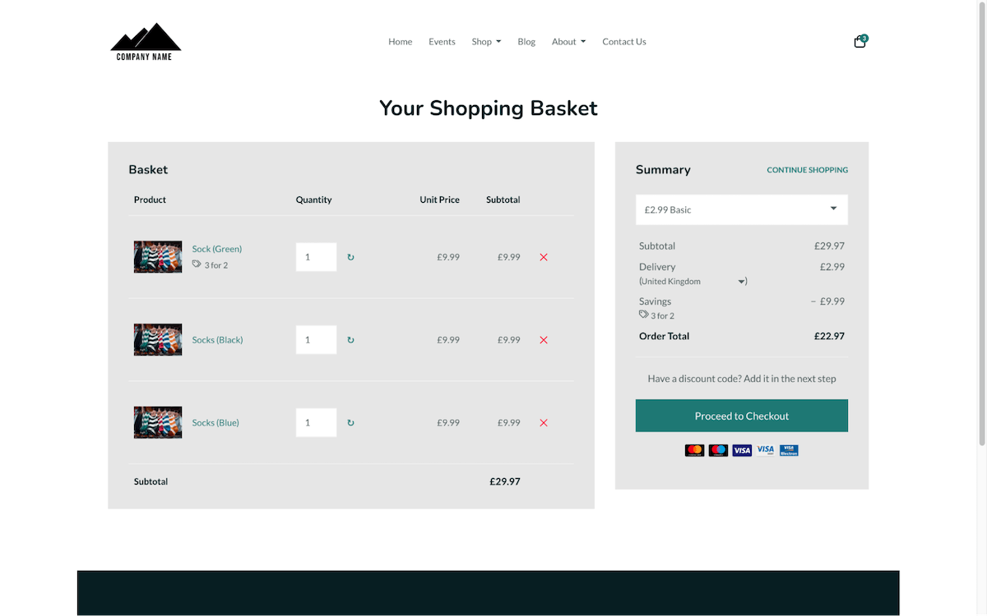Open the Shop dropdown menu
Screen dimensions: 987x616
point(486,41)
